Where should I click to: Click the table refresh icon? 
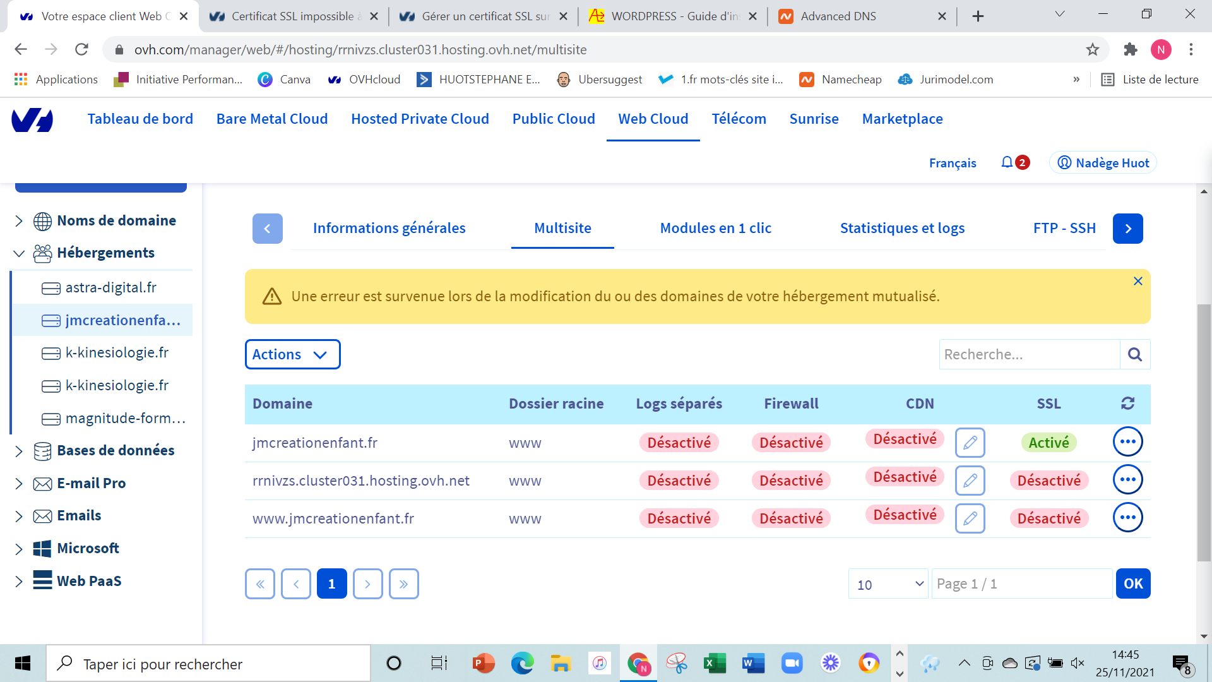click(1127, 404)
